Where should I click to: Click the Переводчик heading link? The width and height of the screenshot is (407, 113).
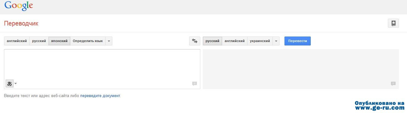coord(21,24)
